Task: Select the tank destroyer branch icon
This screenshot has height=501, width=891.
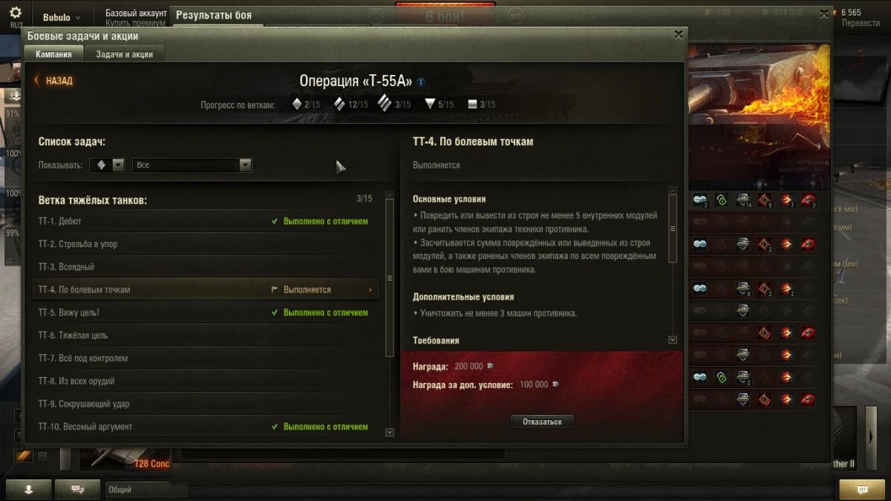Action: 430,104
